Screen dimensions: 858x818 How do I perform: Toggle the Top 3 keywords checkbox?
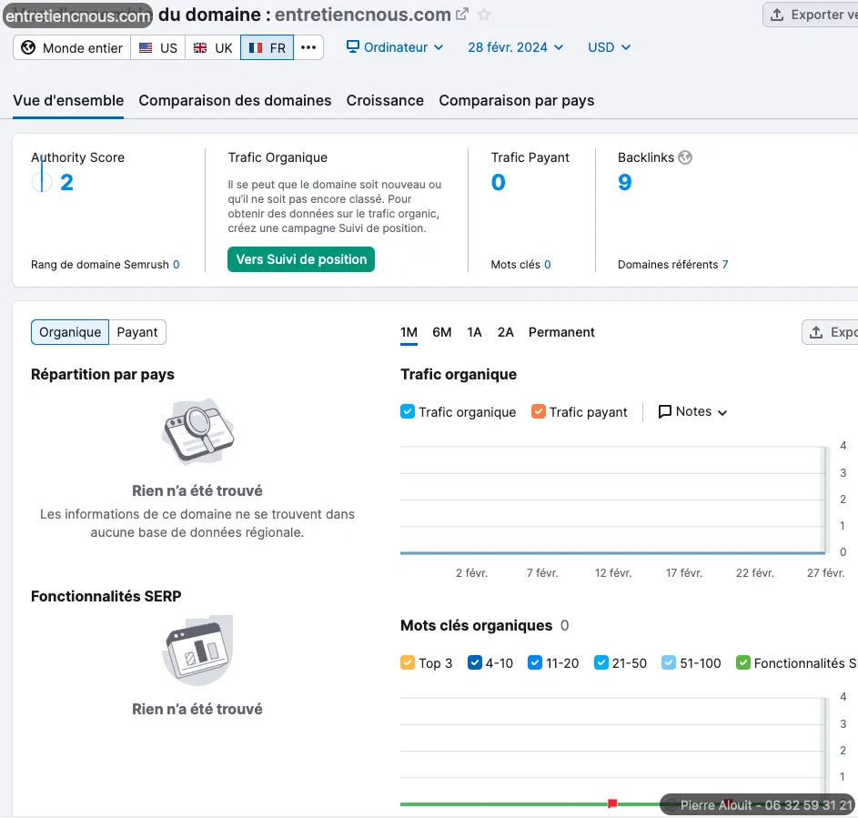[408, 663]
